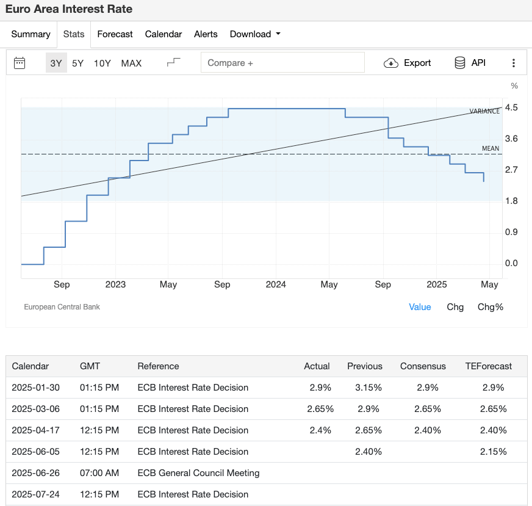Open the Alerts tab
Screen dimensions: 532x506
(206, 34)
